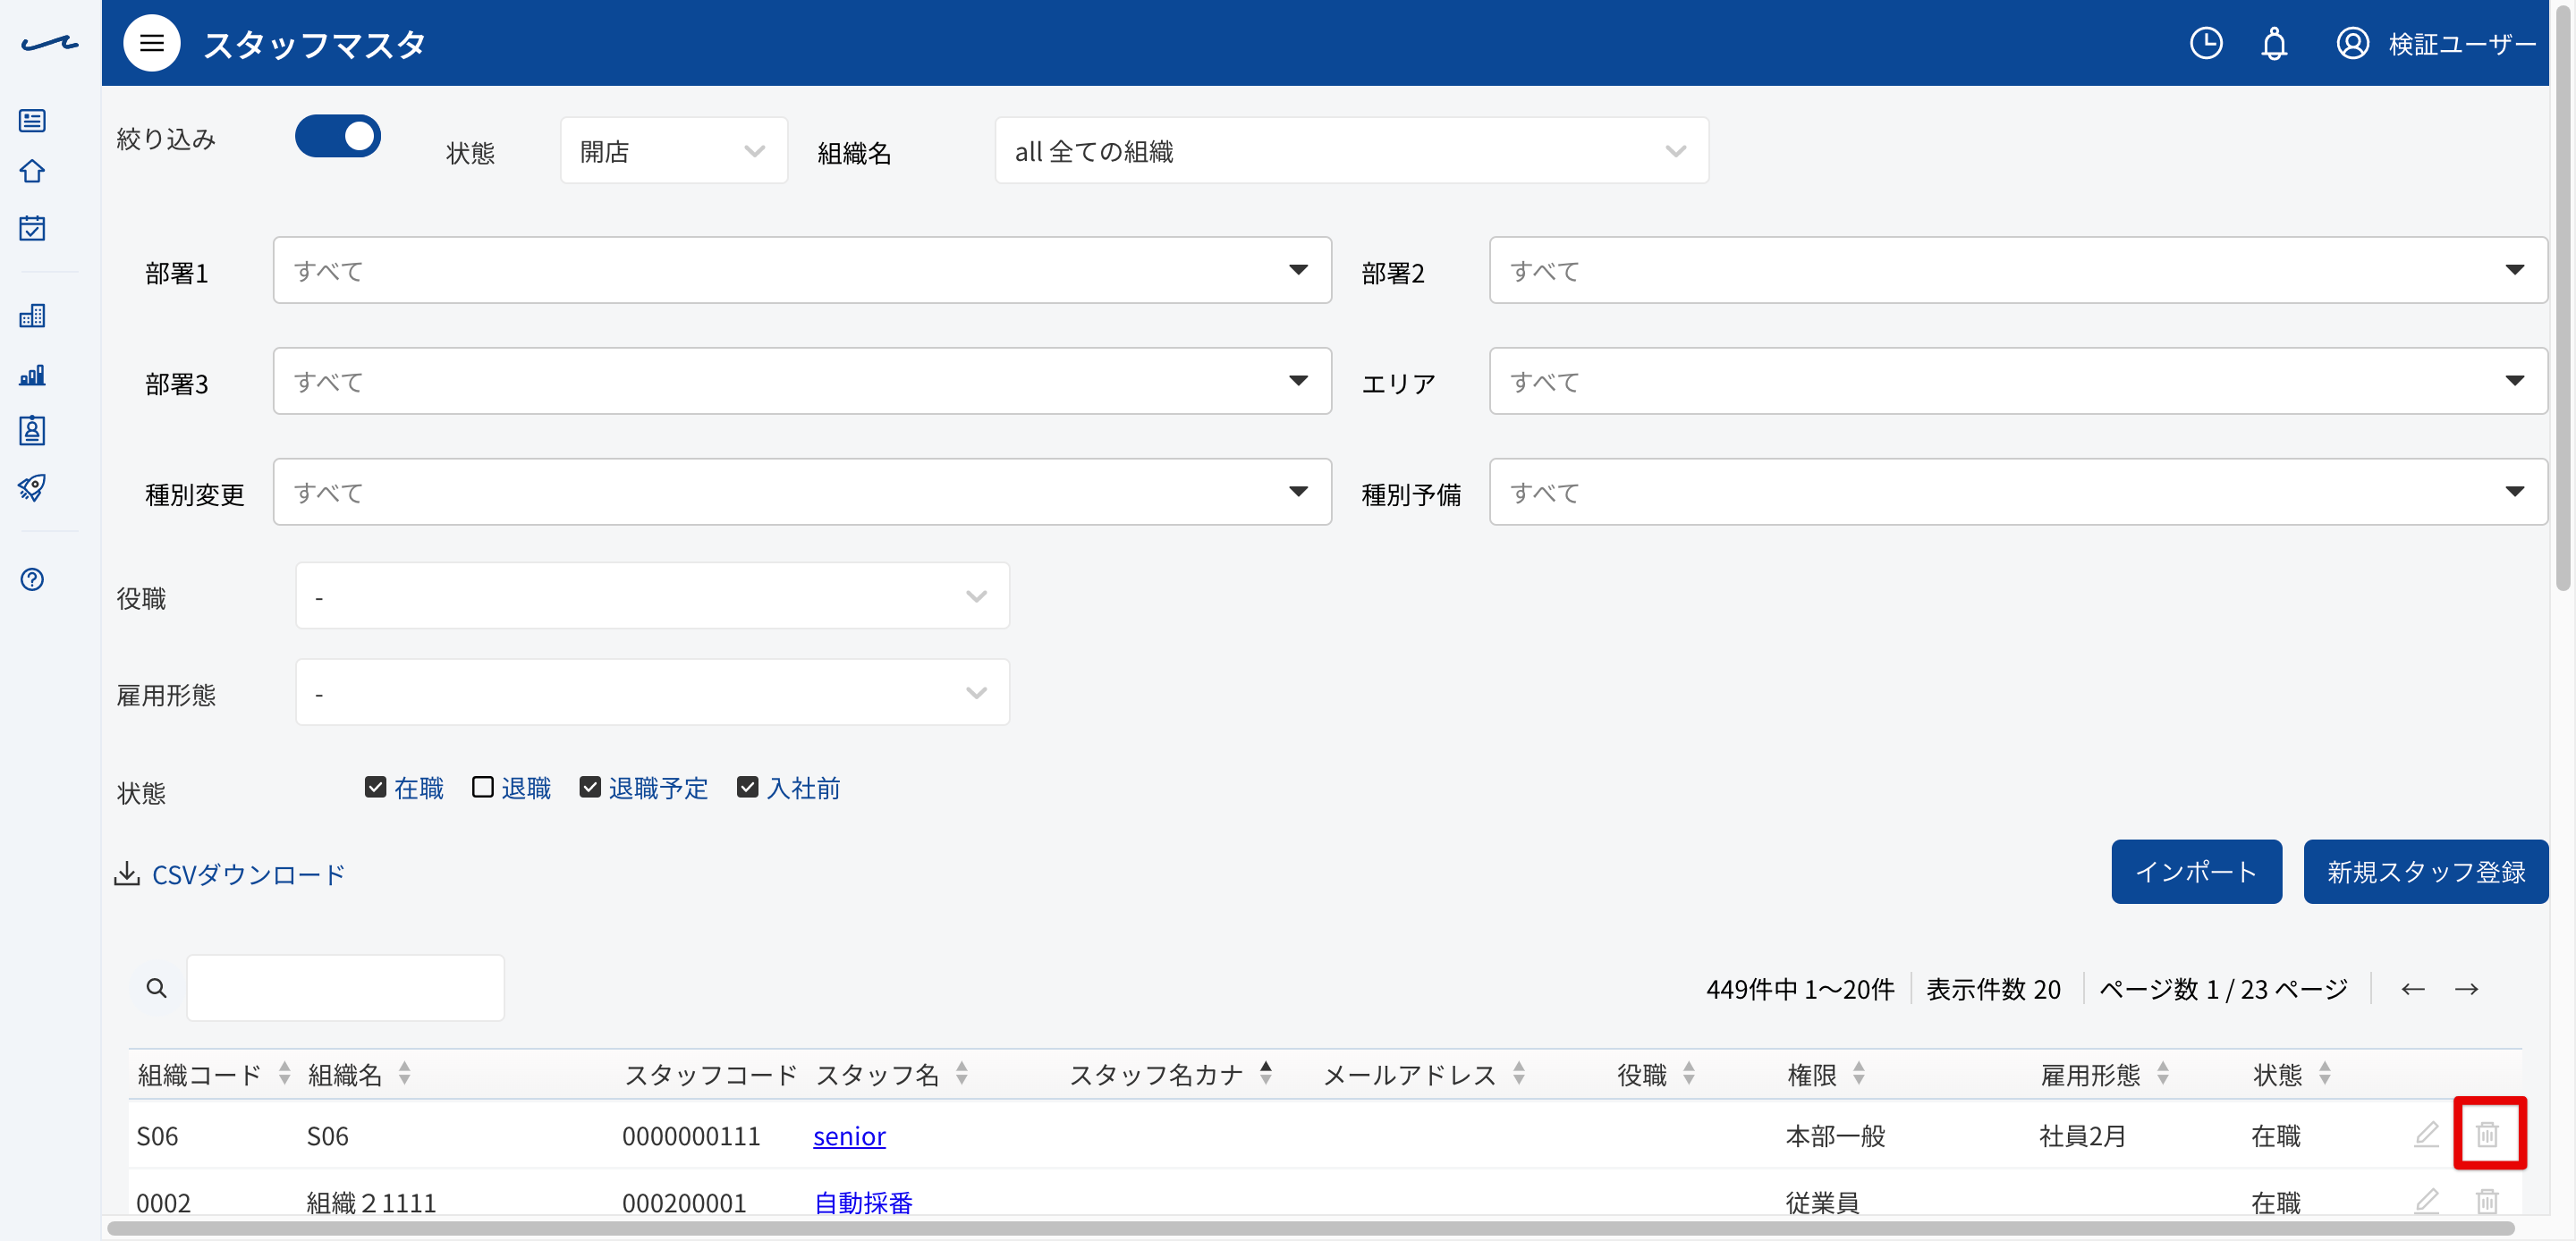
Task: Click the horizontal table scrollbar
Action: [1310, 1228]
